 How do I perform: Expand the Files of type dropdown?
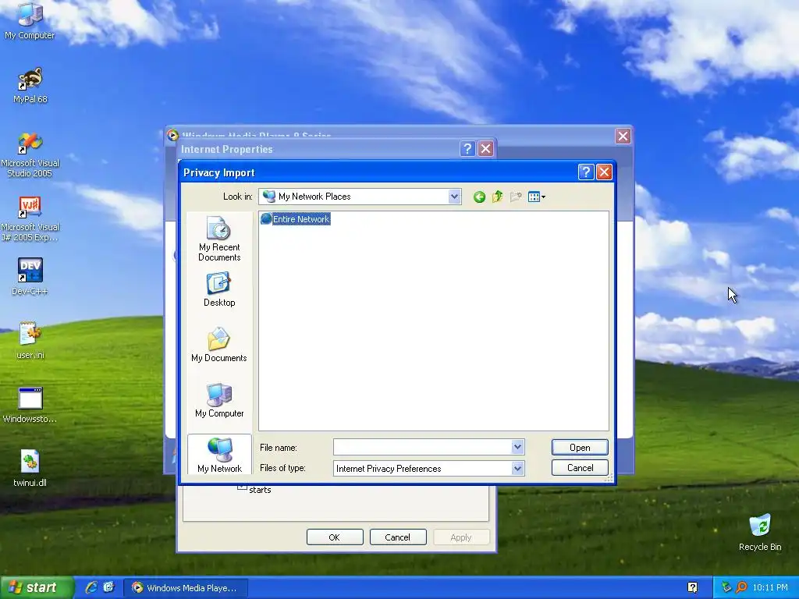517,468
